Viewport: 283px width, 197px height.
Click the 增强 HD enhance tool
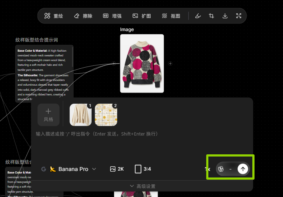(x=112, y=16)
